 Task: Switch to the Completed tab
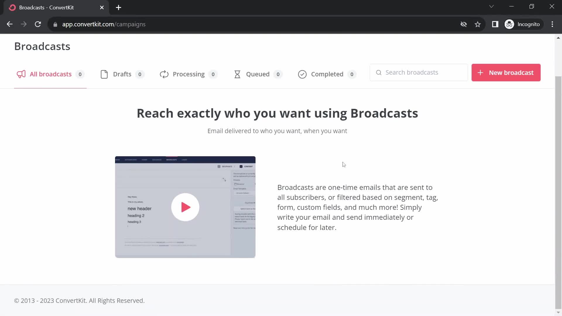tap(327, 74)
